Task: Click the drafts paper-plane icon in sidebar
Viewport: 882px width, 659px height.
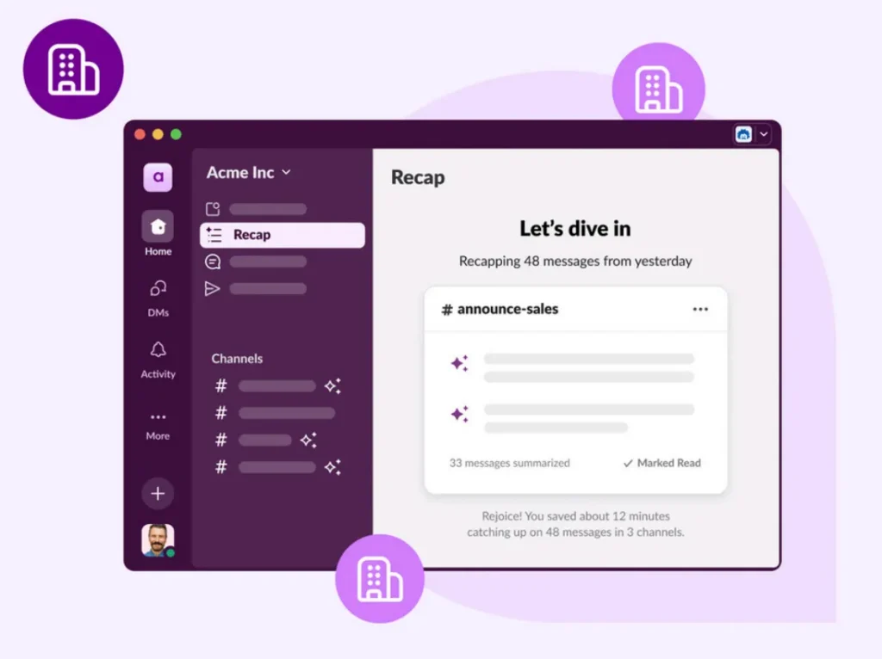Action: (x=212, y=288)
